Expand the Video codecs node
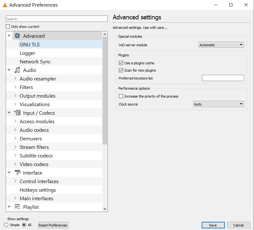Screen dimensions: 254x230 click(16, 164)
